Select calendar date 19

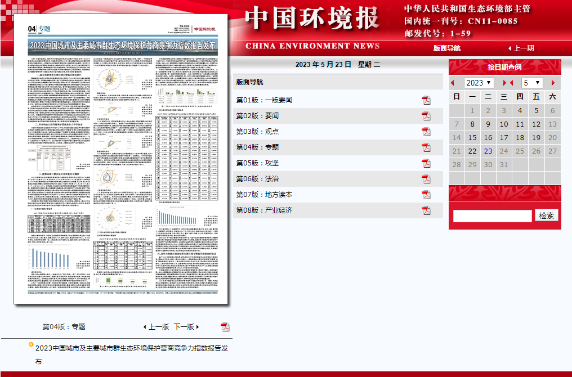[x=536, y=137]
